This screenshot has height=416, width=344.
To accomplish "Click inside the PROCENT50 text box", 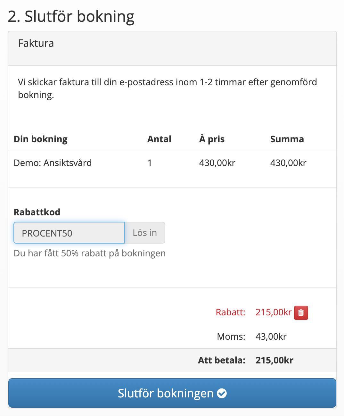I will (69, 233).
